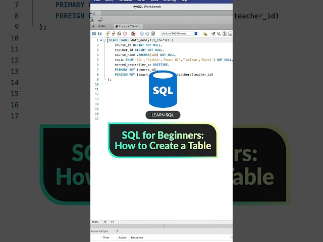Open a SQL script file with folder icon

tap(94, 34)
